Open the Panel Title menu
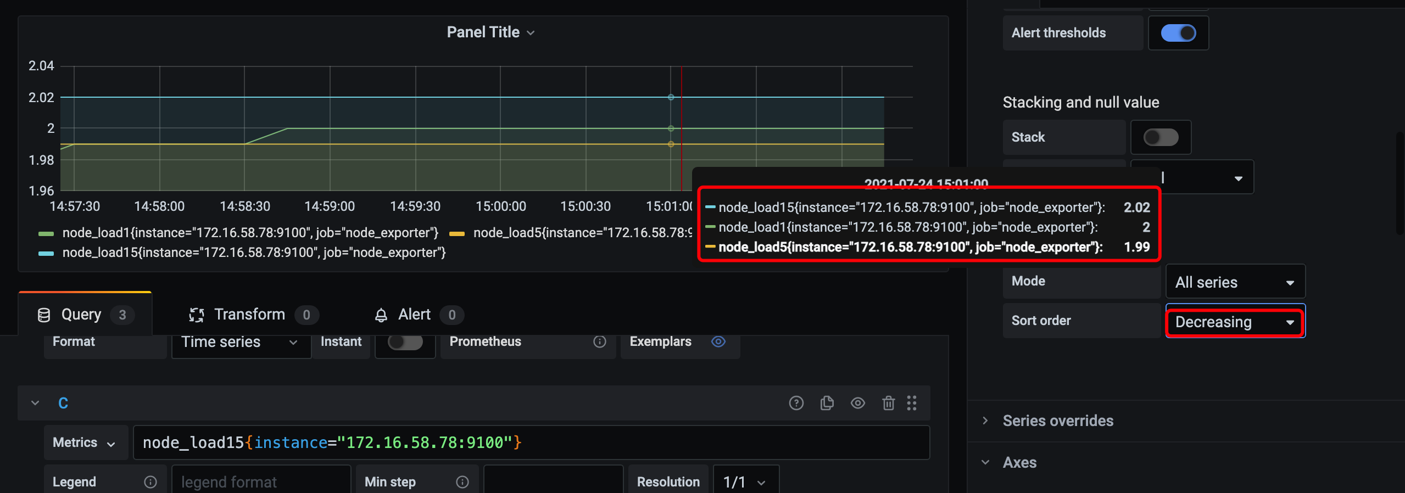Image resolution: width=1405 pixels, height=493 pixels. (491, 32)
